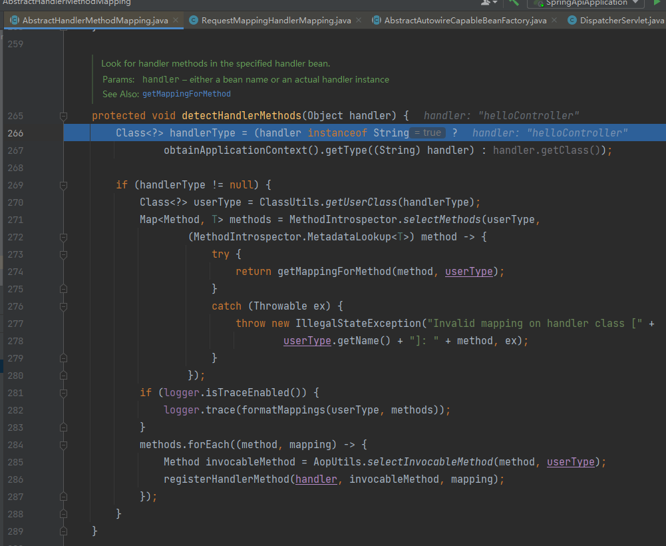The image size is (666, 546).
Task: Run the application with green play icon
Action: click(657, 3)
